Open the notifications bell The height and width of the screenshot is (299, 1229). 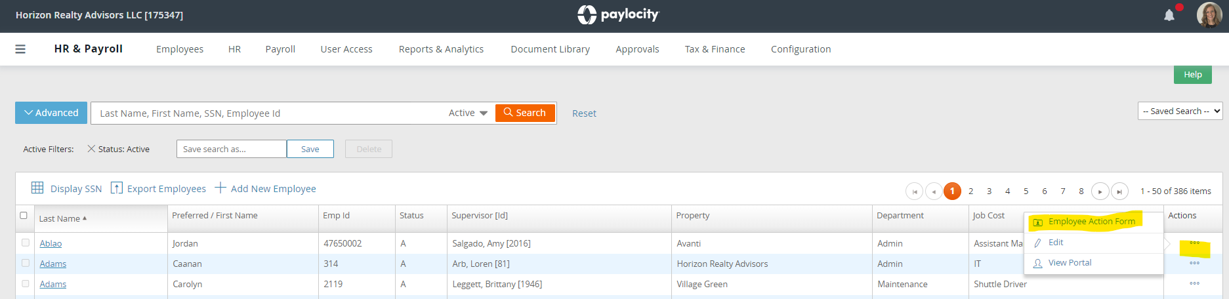pyautogui.click(x=1169, y=15)
